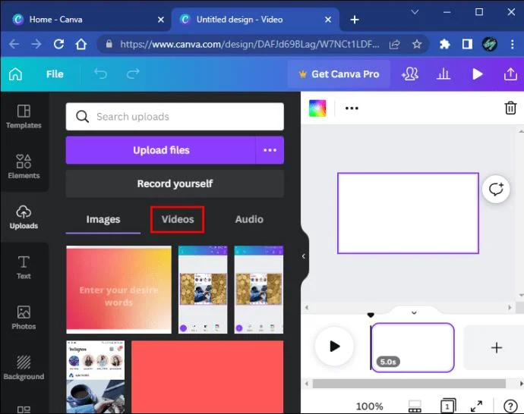Open the Background sidebar panel
The width and height of the screenshot is (524, 414).
[x=24, y=368]
